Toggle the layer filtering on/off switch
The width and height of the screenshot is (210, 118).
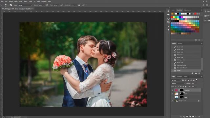(197, 80)
